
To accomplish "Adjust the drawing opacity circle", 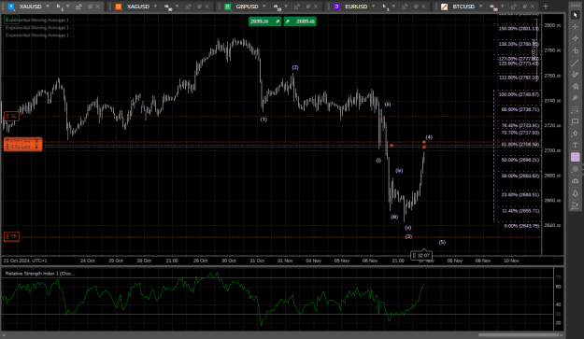I will coord(575,169).
